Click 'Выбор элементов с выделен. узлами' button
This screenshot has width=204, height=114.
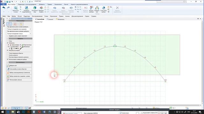click(x=19, y=76)
